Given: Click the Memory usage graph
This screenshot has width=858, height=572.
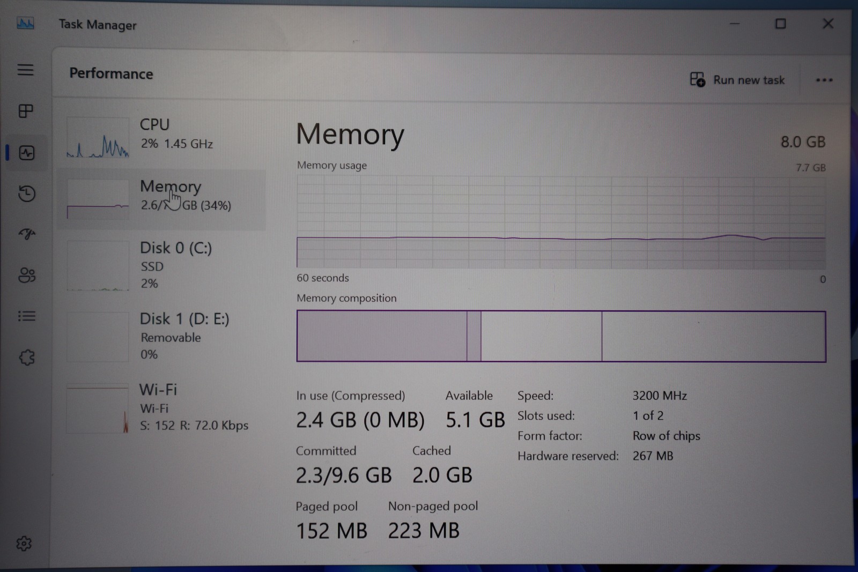Looking at the screenshot, I should click(561, 222).
